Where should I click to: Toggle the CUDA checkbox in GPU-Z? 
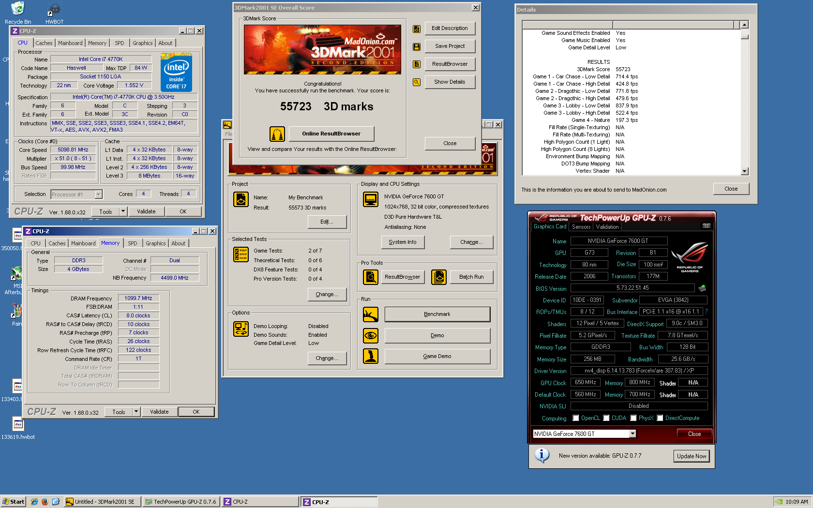606,418
